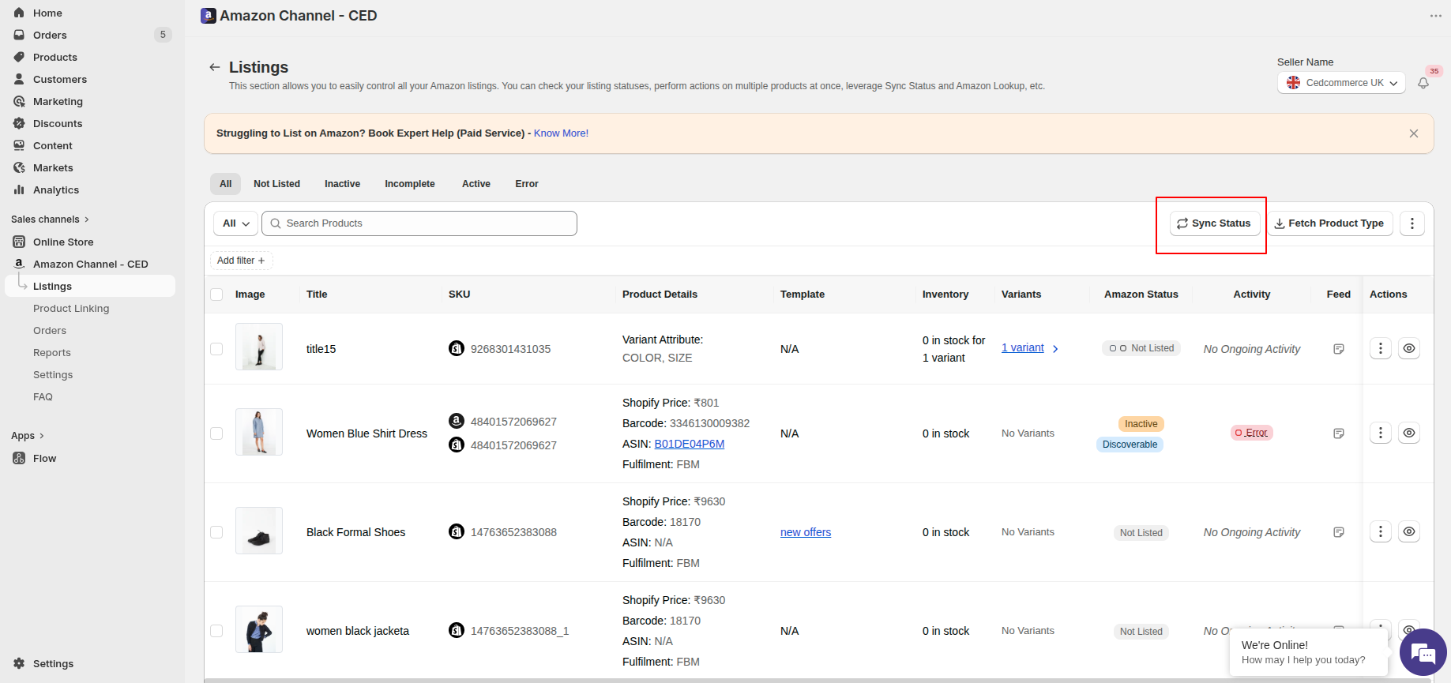Open the Customers section

(x=60, y=79)
